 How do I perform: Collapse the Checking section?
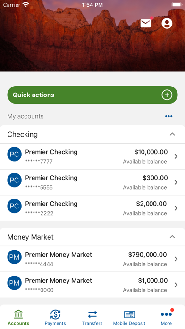pos(172,134)
